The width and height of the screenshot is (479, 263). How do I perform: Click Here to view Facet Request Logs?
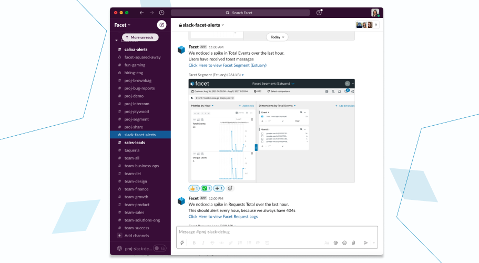223,217
